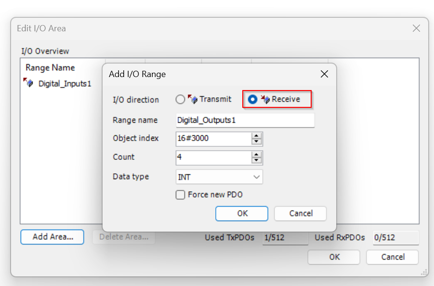Click the Add Area... button
This screenshot has width=434, height=286.
pos(53,237)
